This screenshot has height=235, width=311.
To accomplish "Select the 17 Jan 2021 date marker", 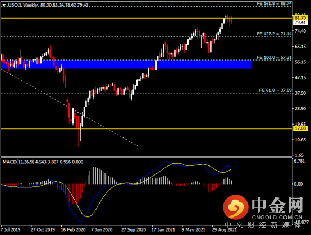I will (x=163, y=229).
